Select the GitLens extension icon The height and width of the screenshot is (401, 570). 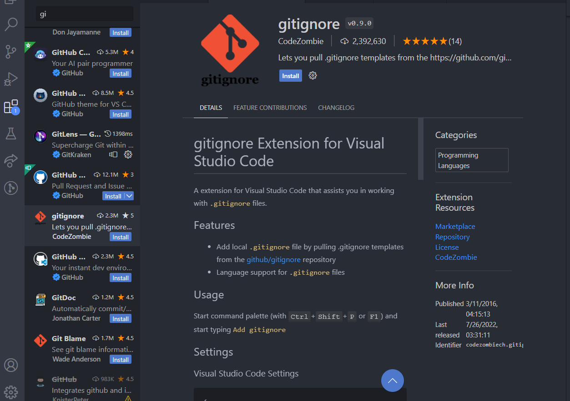(x=40, y=136)
